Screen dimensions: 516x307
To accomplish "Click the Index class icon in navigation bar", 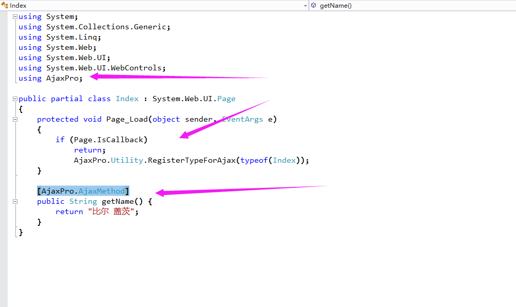I will (x=5, y=5).
